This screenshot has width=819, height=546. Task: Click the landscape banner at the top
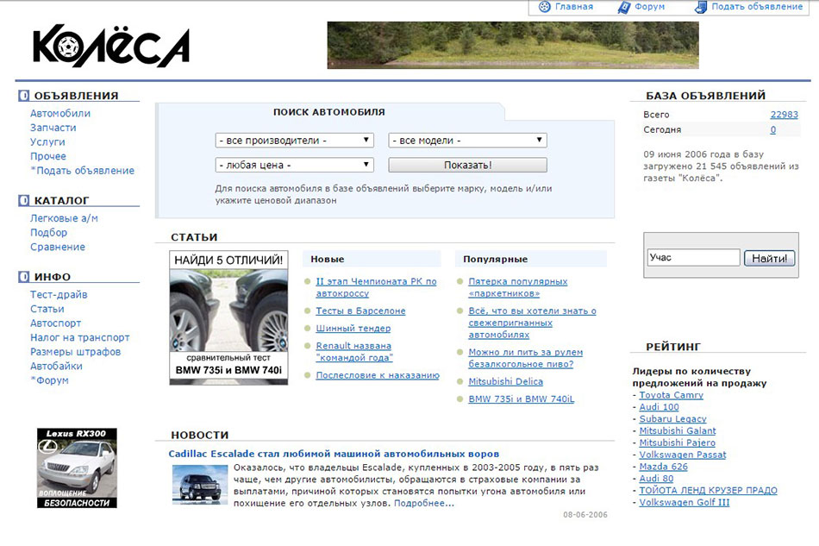[513, 45]
